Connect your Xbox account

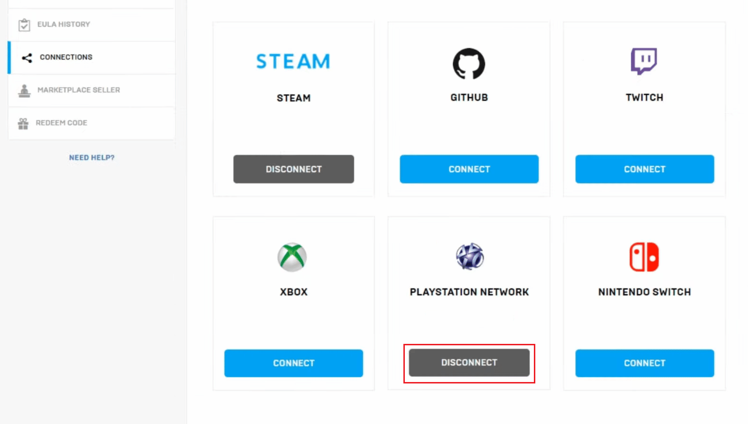click(x=293, y=363)
